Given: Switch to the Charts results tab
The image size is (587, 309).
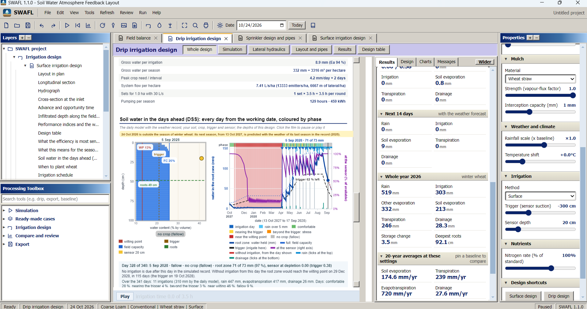Looking at the screenshot, I should (x=425, y=62).
